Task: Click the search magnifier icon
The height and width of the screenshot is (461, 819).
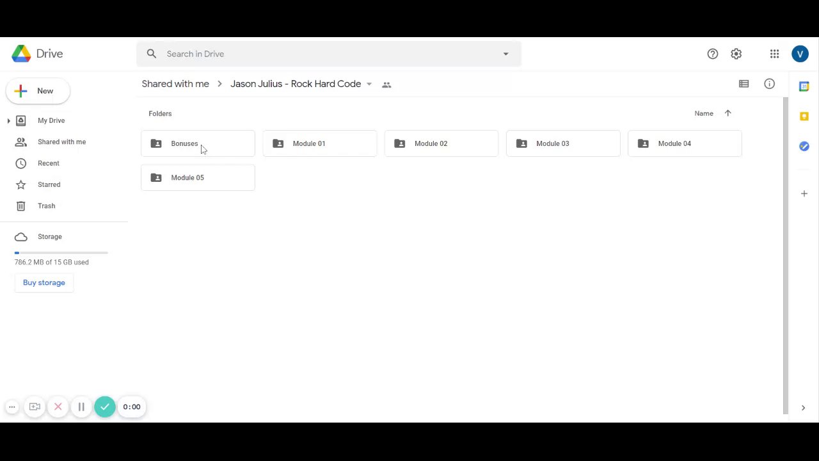Action: pos(152,54)
